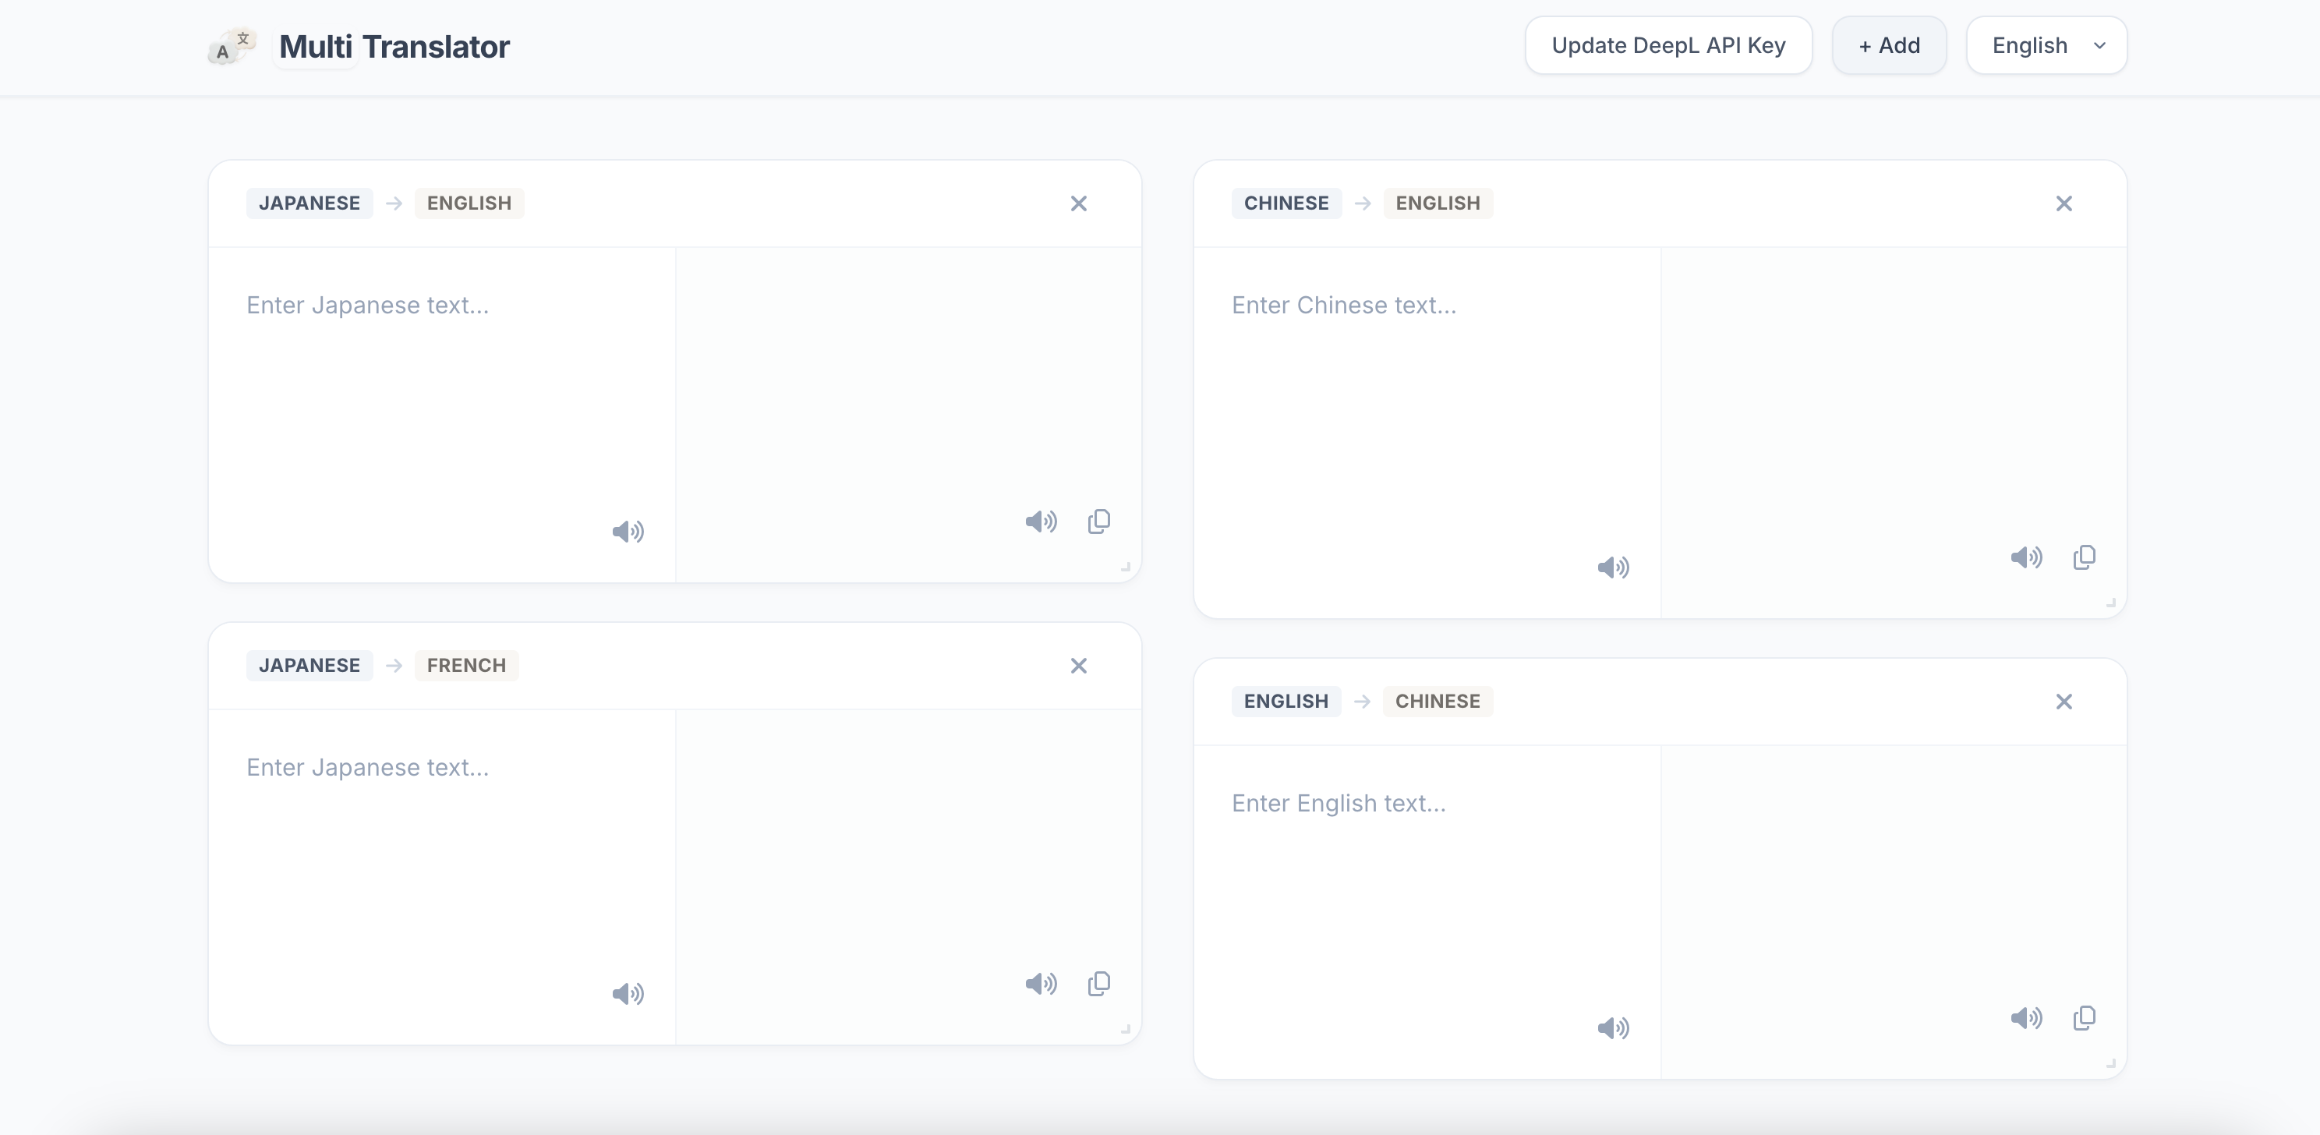Play audio for Japanese source text in Japanese→English card
2320x1135 pixels.
(x=628, y=532)
